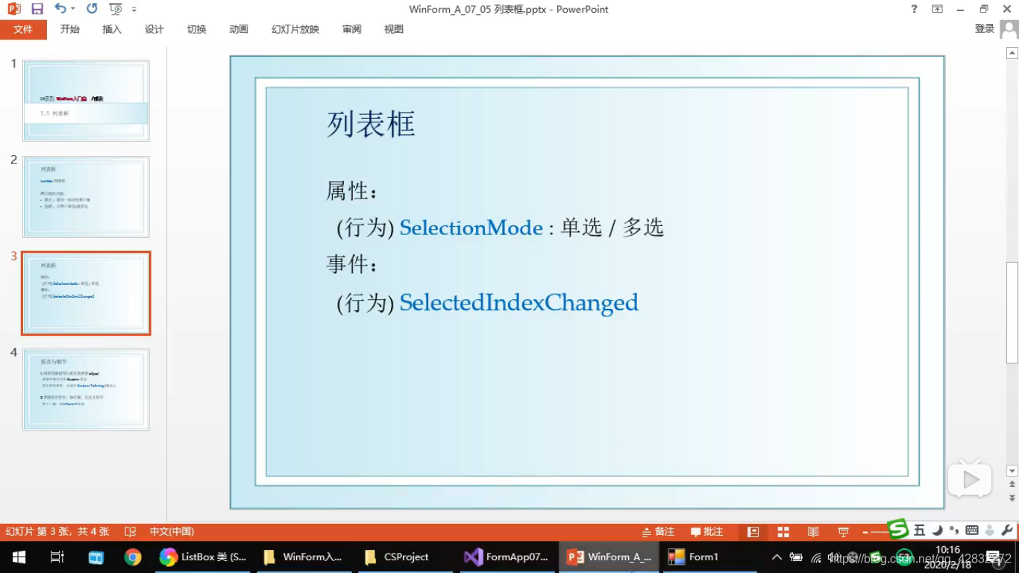The image size is (1019, 573).
Task: Open the 视图 ribbon tab
Action: [394, 29]
